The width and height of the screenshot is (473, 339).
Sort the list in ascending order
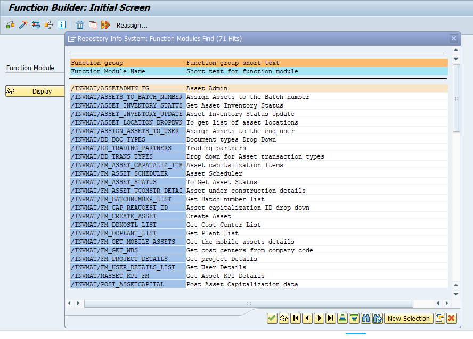[342, 318]
